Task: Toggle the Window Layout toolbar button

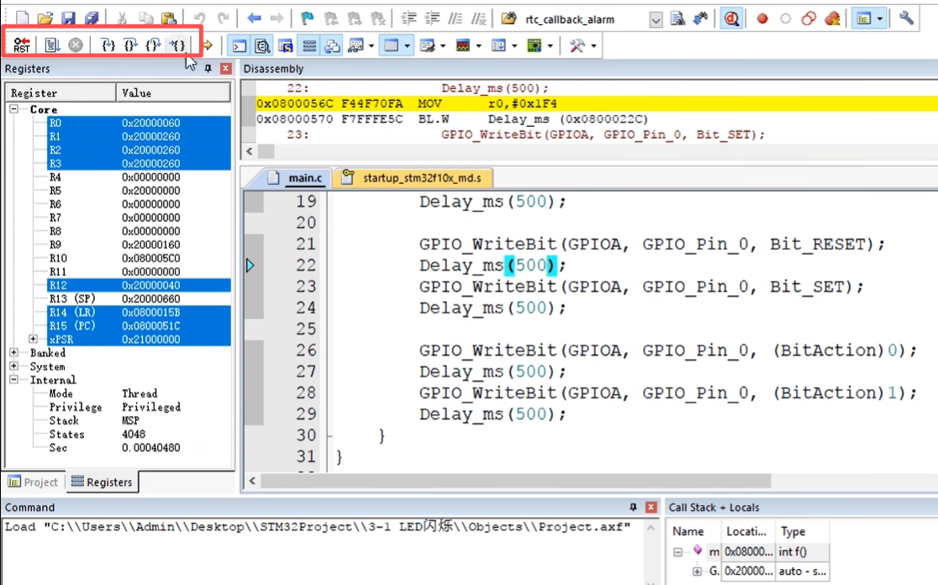Action: 864,19
